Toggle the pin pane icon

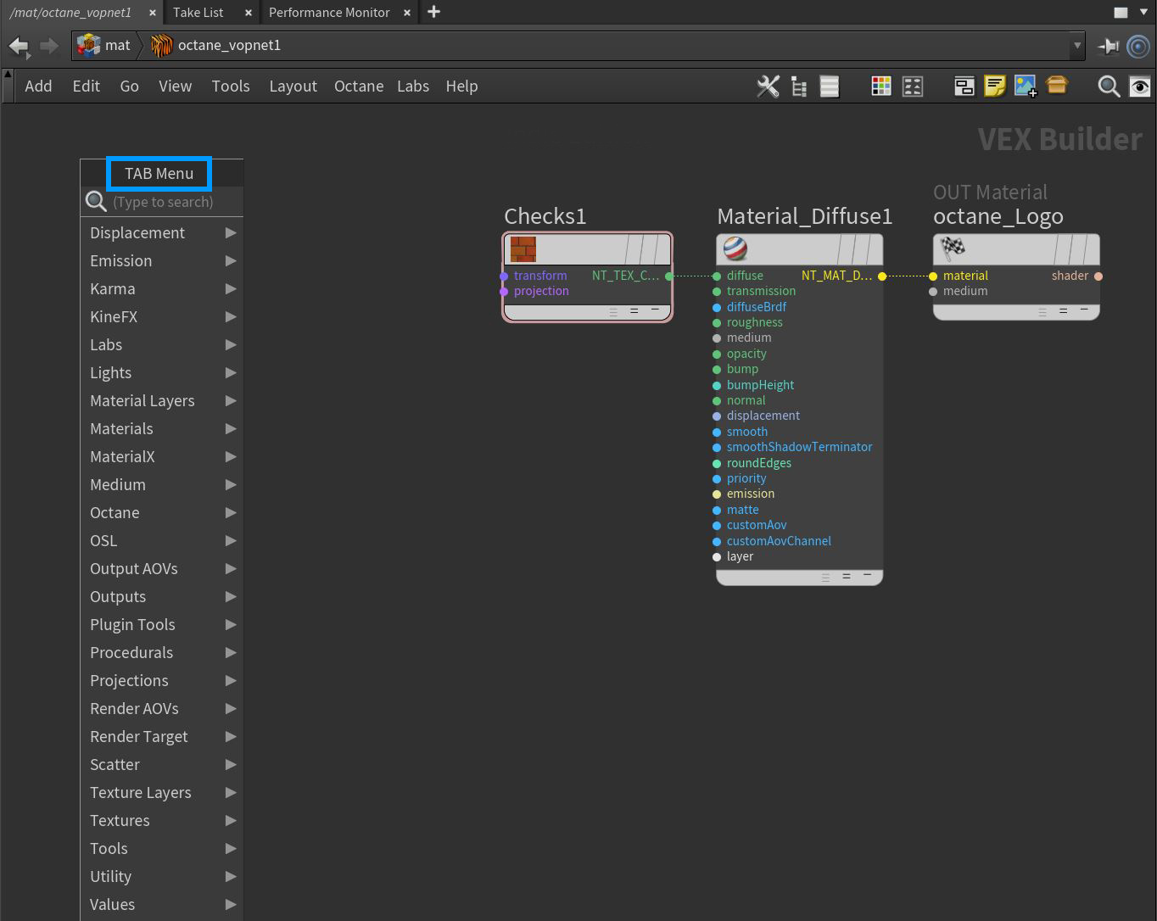[1108, 46]
